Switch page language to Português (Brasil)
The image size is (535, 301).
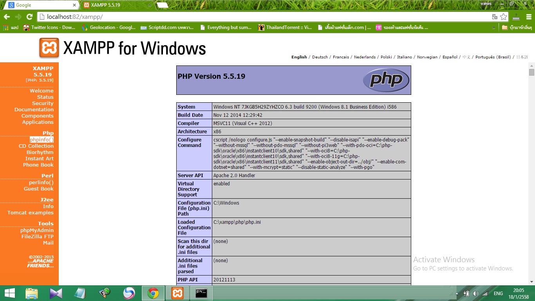click(493, 57)
